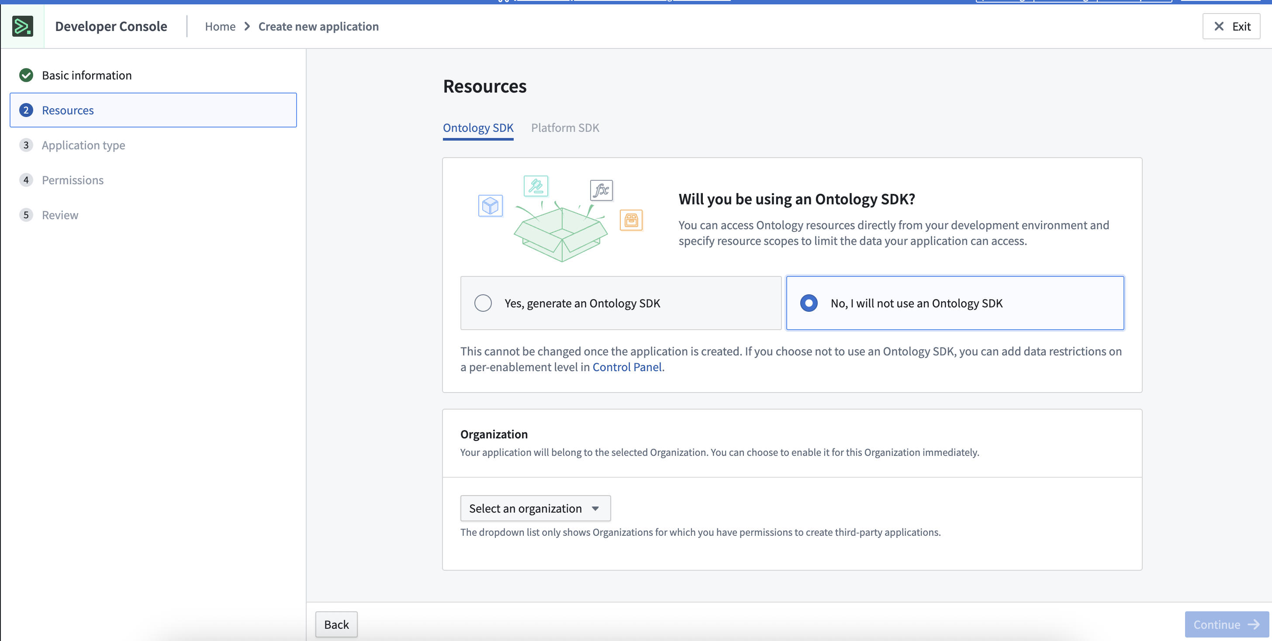
Task: Click the Developer Console logo icon
Action: 23,26
